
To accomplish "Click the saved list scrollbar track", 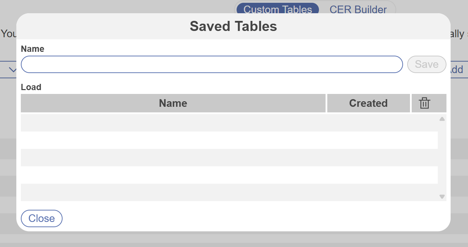I will (442, 158).
